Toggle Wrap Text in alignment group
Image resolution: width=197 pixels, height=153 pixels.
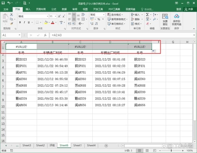tap(83, 14)
